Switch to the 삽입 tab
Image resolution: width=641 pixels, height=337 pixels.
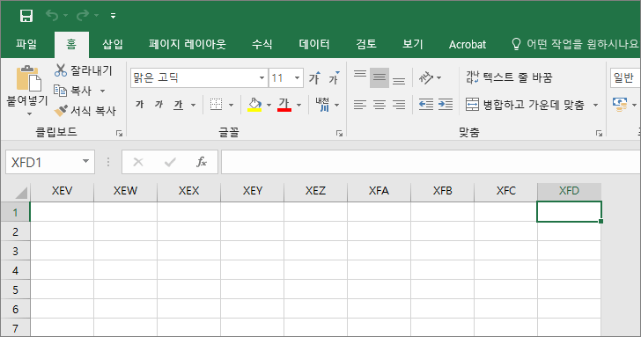pos(113,44)
